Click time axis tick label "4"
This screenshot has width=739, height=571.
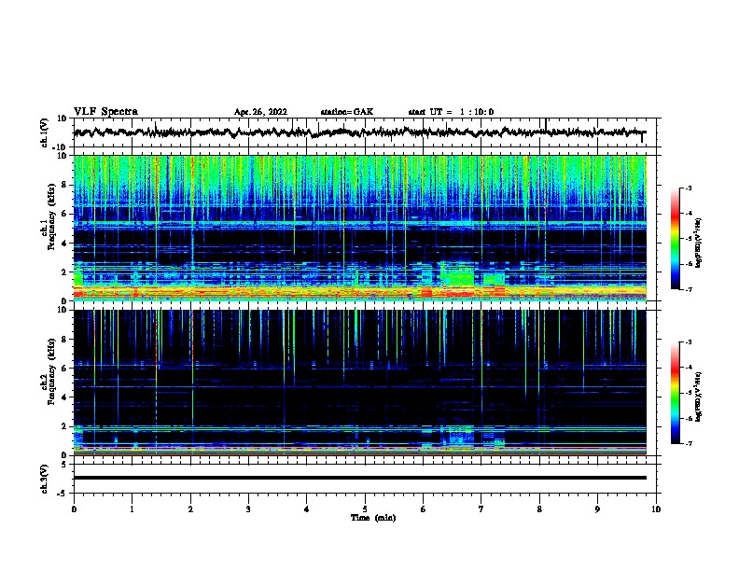(307, 509)
